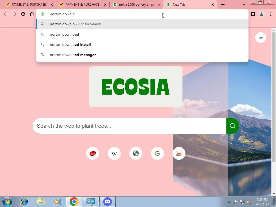Screen dimensions: 276x207
Task: Open Windows Explorer folder in taskbar
Action: click(x=41, y=202)
